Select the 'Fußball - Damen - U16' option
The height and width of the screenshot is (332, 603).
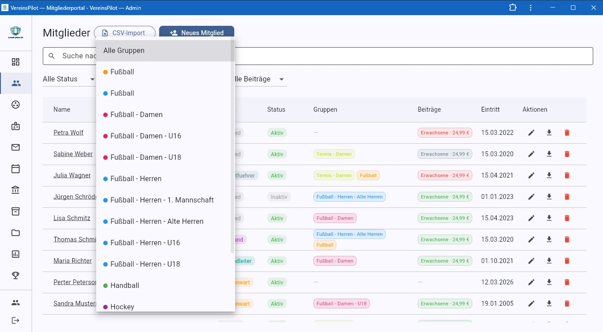[x=146, y=136]
